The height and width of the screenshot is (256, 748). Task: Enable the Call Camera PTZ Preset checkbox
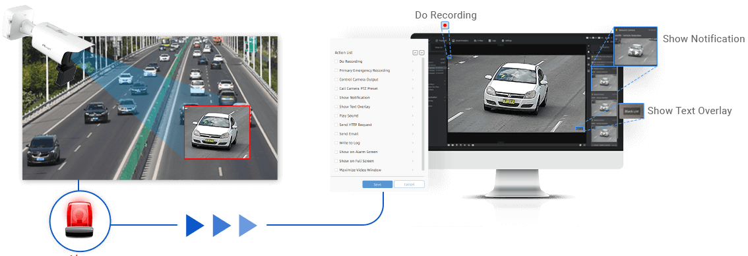click(x=336, y=89)
